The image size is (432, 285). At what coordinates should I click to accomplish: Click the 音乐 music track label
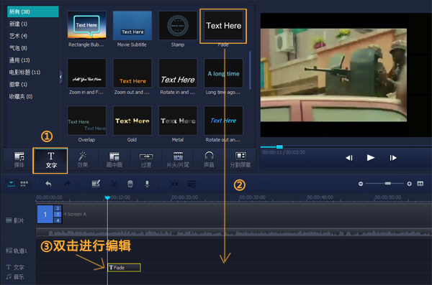[15, 277]
